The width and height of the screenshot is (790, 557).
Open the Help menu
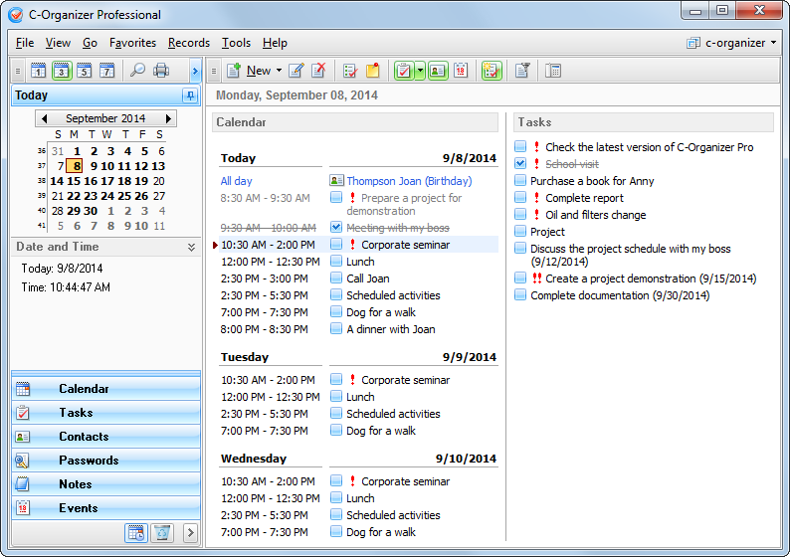(x=275, y=43)
